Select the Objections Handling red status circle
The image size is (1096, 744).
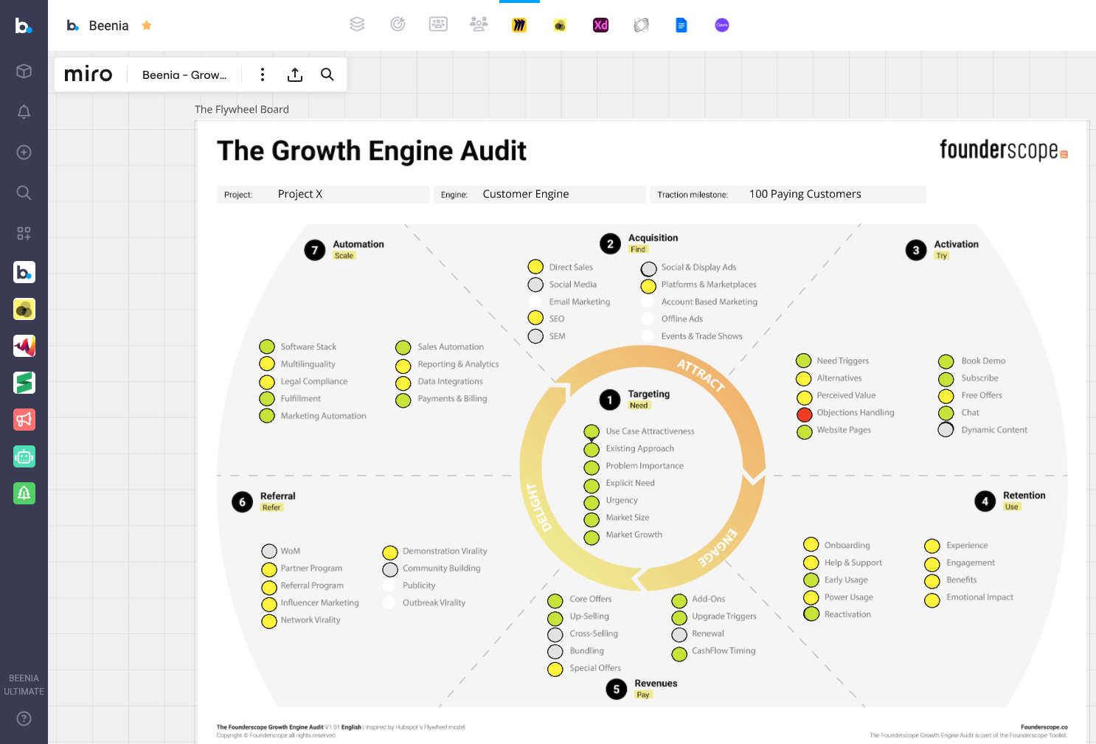pyautogui.click(x=804, y=414)
